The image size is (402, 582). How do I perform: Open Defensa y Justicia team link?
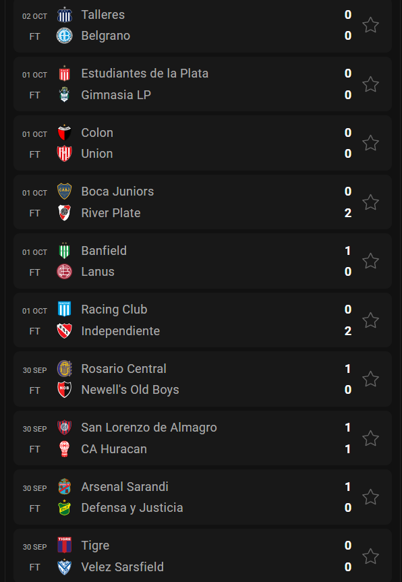(132, 508)
